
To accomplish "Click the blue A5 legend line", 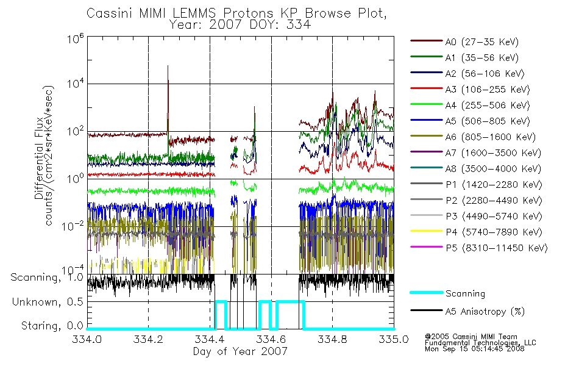I will click(x=426, y=120).
